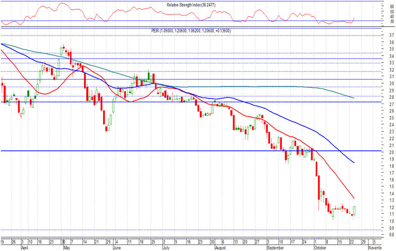Click price axis label 1.0

point(392,221)
